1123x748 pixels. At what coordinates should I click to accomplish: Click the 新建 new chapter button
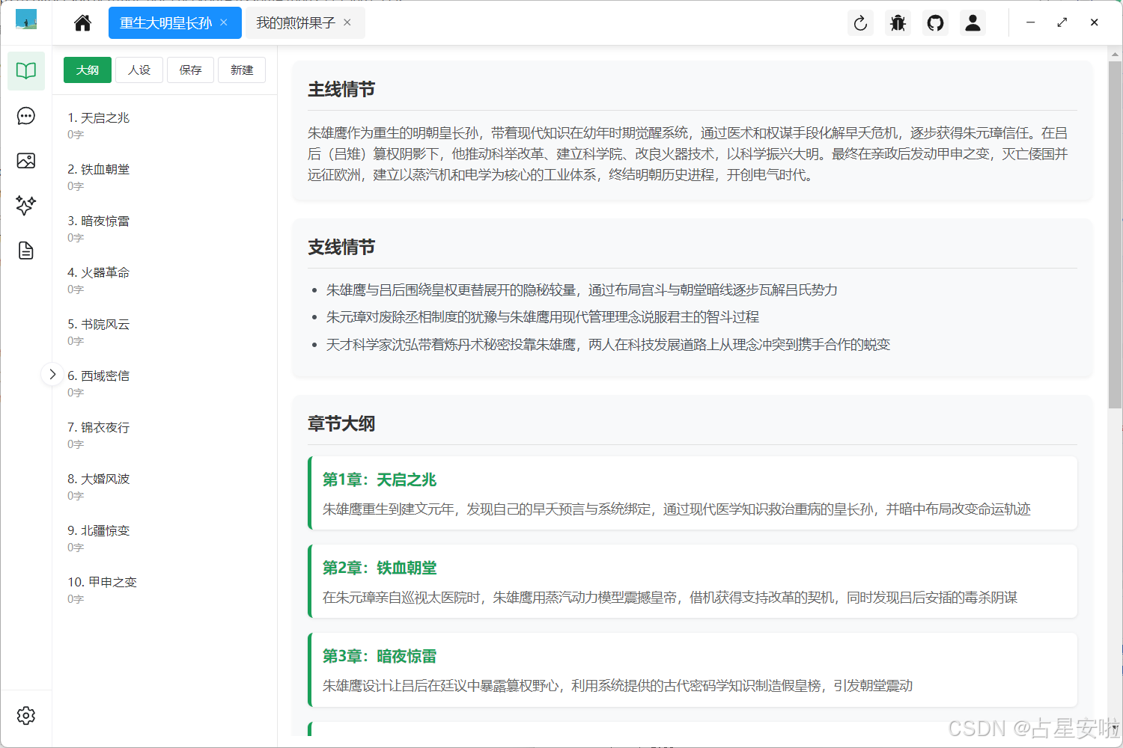click(242, 70)
